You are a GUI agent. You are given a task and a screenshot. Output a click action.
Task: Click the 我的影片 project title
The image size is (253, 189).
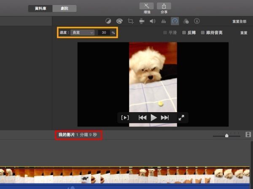pyautogui.click(x=67, y=135)
